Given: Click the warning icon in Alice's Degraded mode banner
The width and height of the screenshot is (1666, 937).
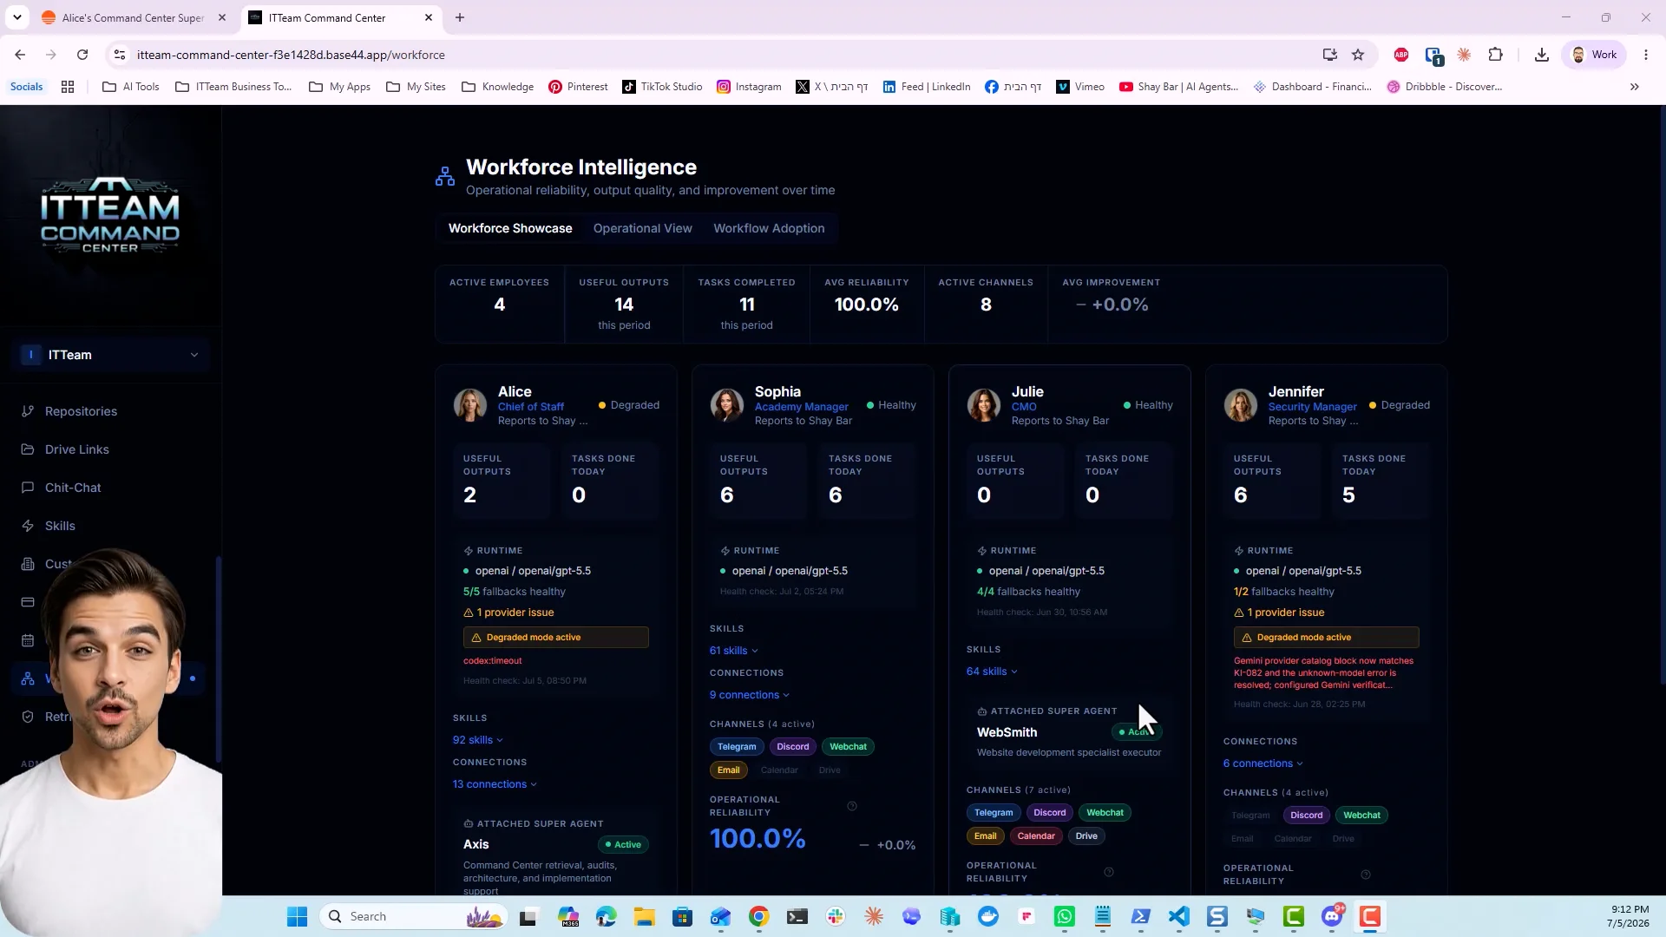Looking at the screenshot, I should click(476, 638).
